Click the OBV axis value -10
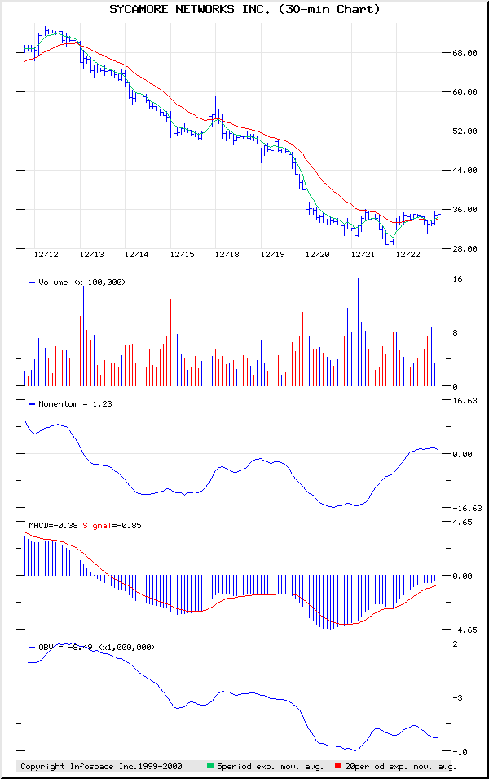The image size is (489, 779). (460, 752)
